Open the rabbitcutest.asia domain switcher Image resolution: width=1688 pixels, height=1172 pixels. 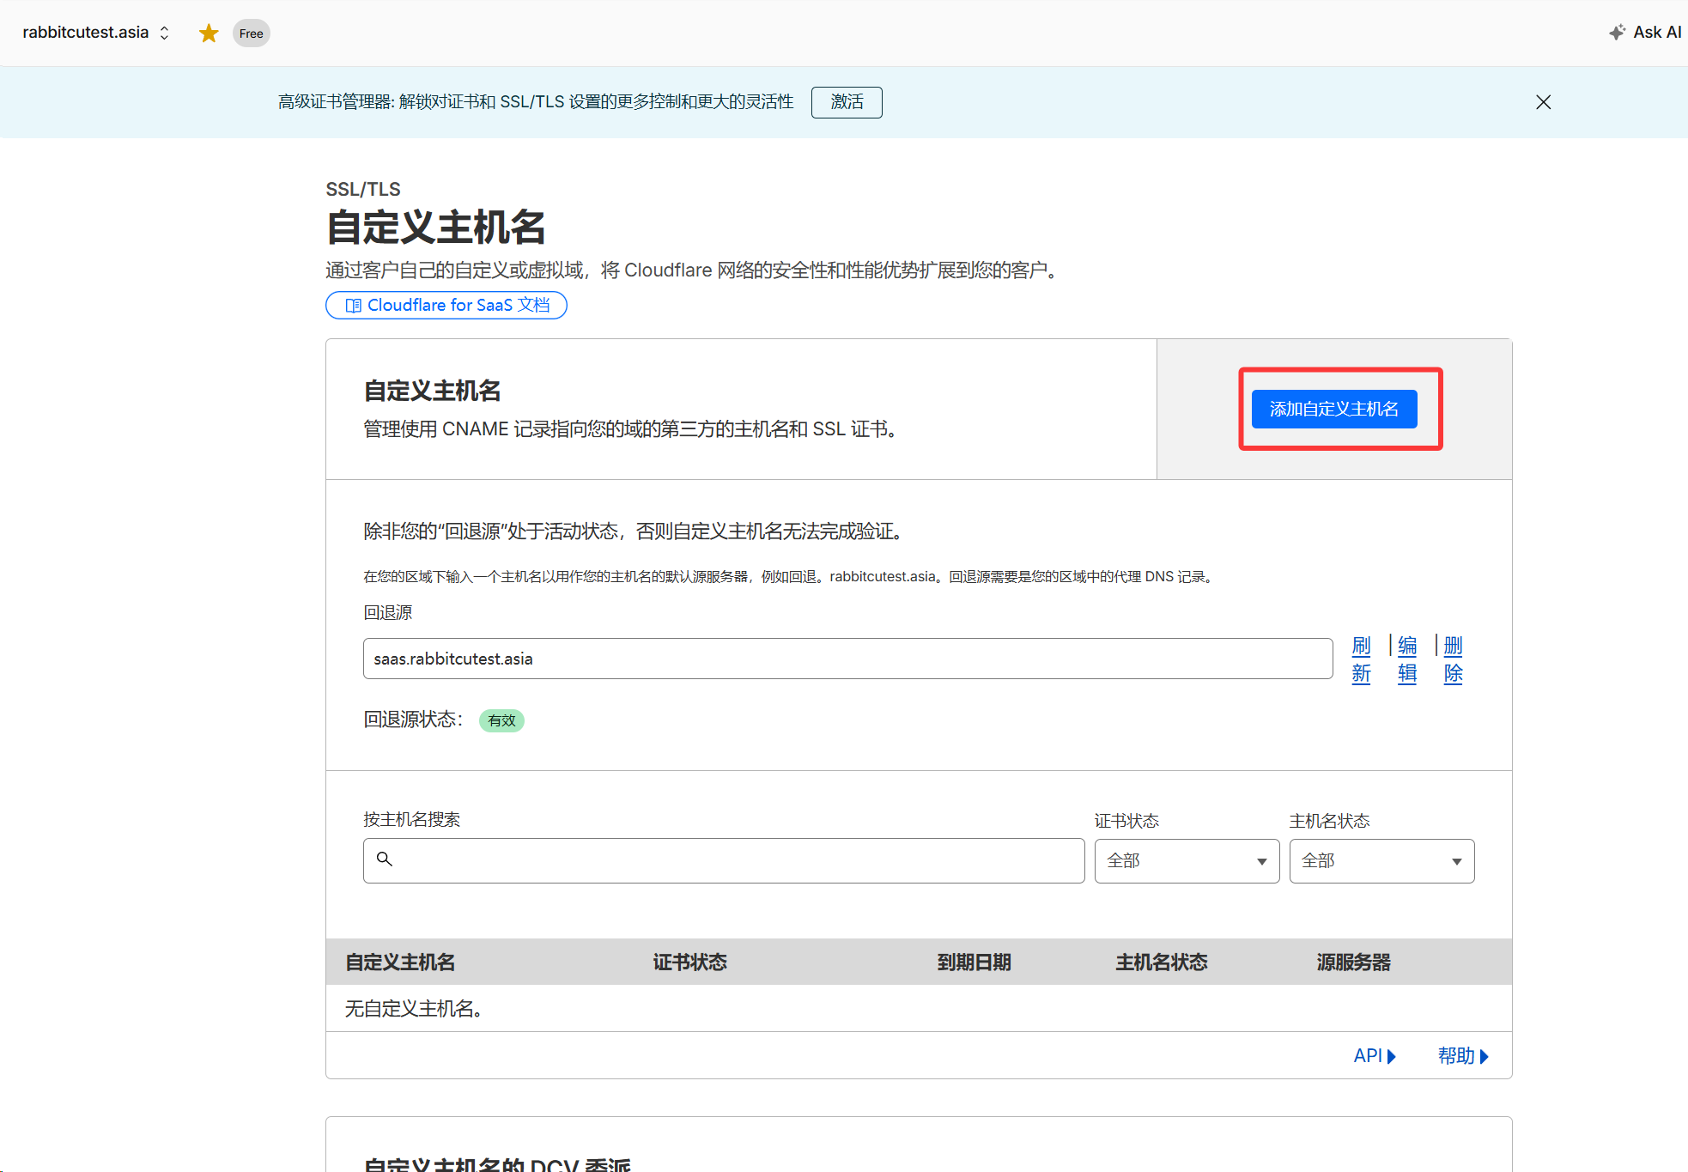[x=95, y=33]
